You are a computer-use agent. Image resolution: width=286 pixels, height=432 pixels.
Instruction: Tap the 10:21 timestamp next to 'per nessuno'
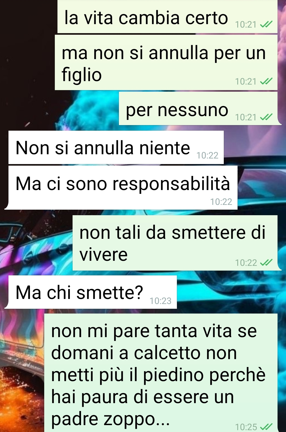pos(246,117)
